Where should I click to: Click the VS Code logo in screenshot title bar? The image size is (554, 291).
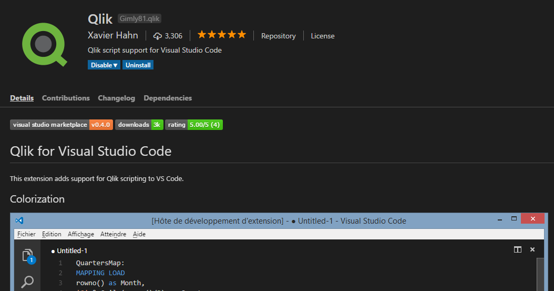coord(19,220)
